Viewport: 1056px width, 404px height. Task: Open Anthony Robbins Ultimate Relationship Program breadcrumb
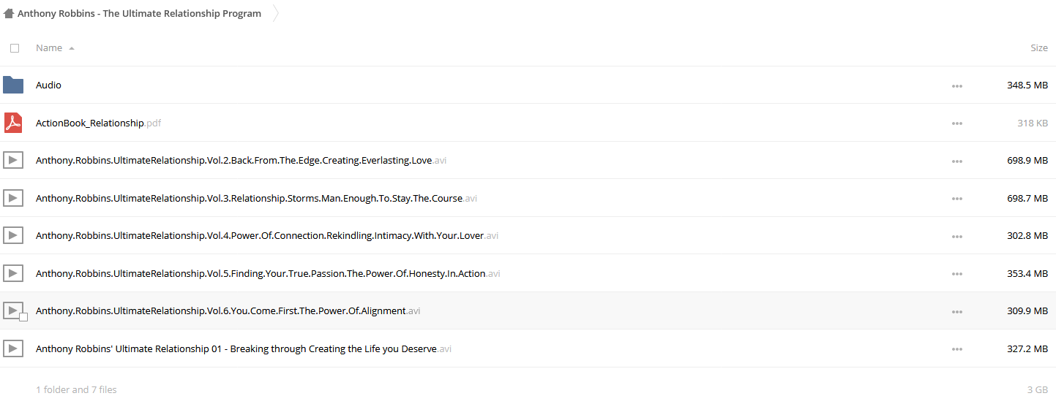coord(139,13)
